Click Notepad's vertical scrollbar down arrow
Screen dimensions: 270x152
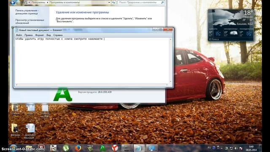point(170,81)
